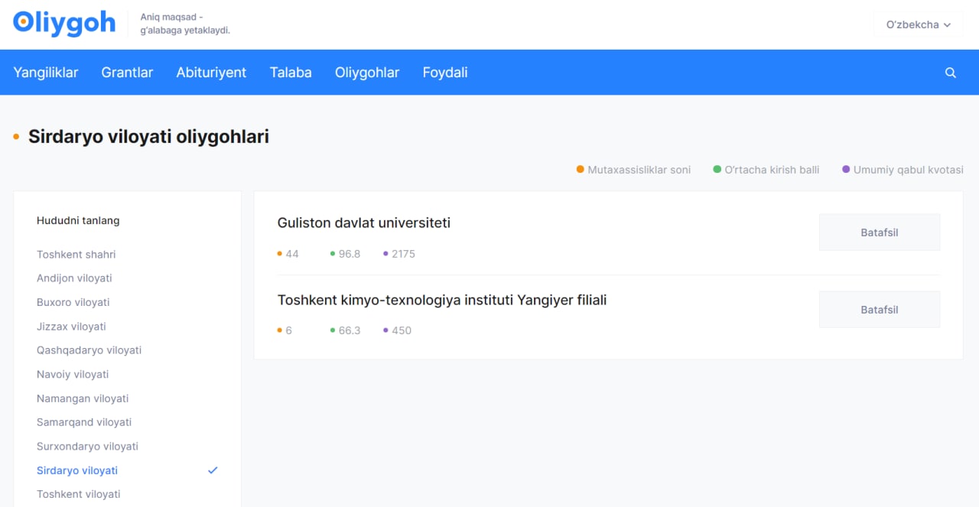Open the Oliygohlar navigation item

coord(367,73)
